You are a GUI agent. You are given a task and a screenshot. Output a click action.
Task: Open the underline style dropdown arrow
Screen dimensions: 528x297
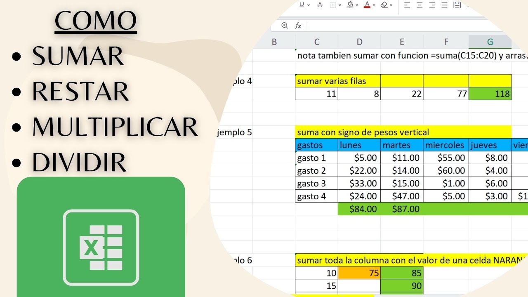(309, 5)
